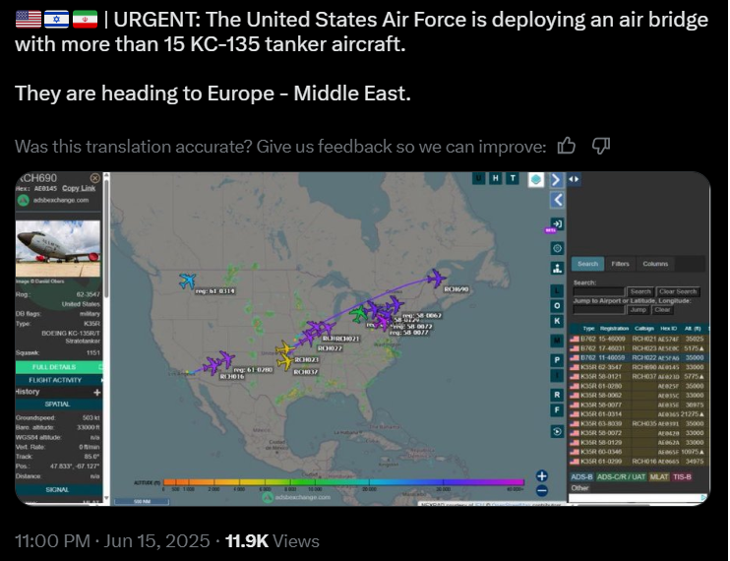Click the Search button beside search field

click(x=640, y=292)
